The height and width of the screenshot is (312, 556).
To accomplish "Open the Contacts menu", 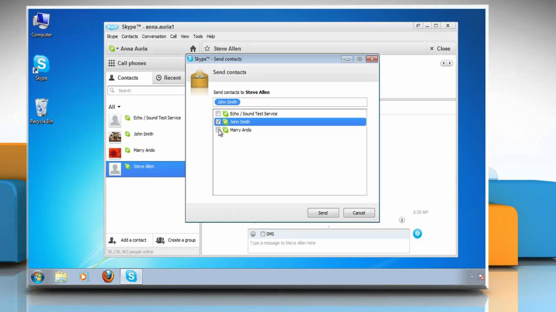I will point(129,36).
